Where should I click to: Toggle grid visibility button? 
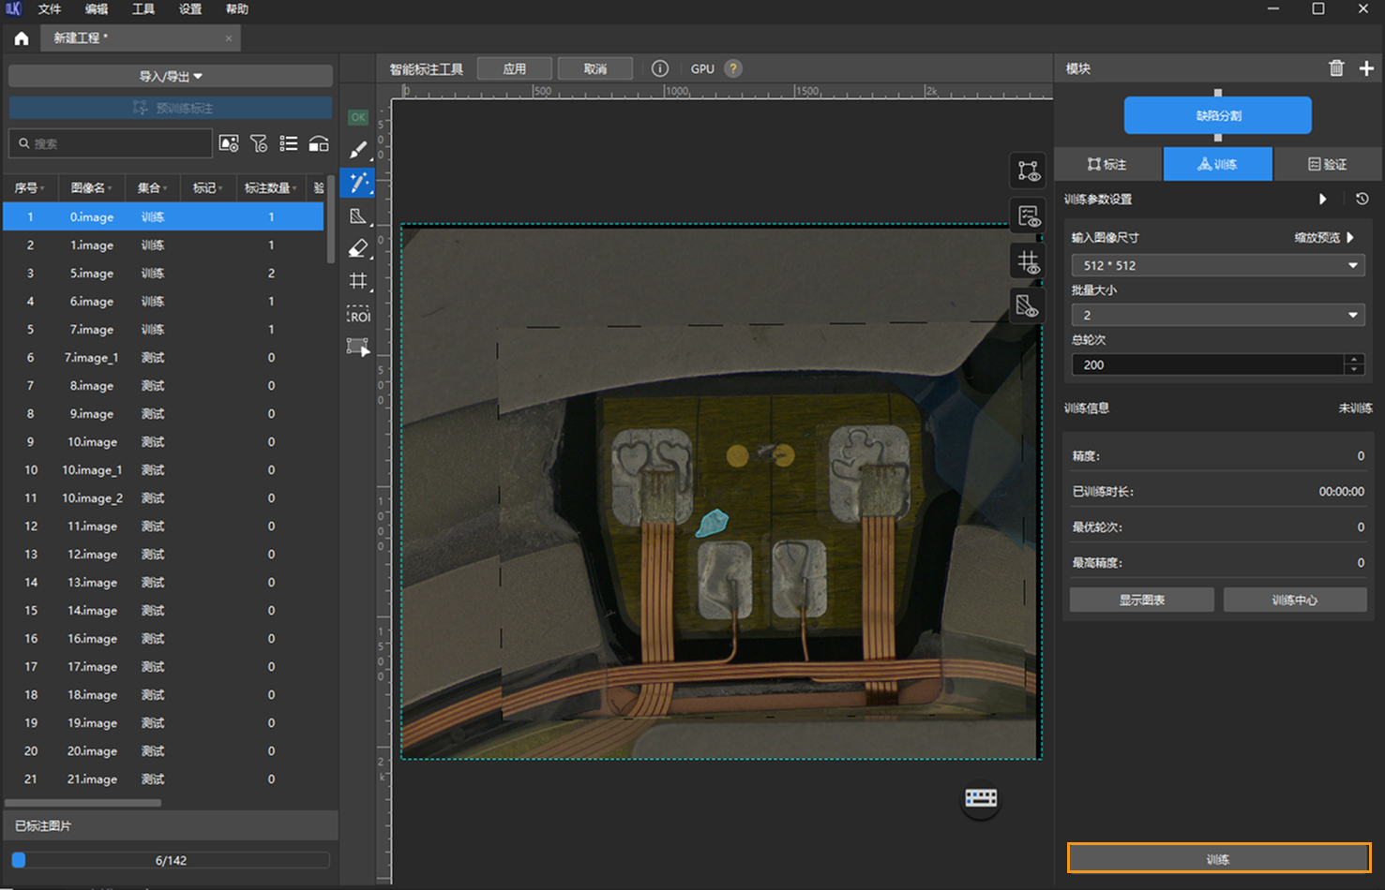[x=1029, y=261]
